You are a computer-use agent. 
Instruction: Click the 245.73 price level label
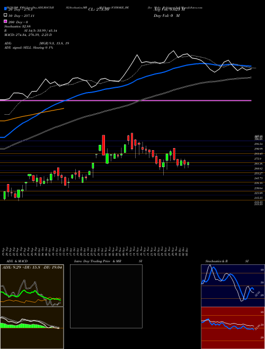258,178
